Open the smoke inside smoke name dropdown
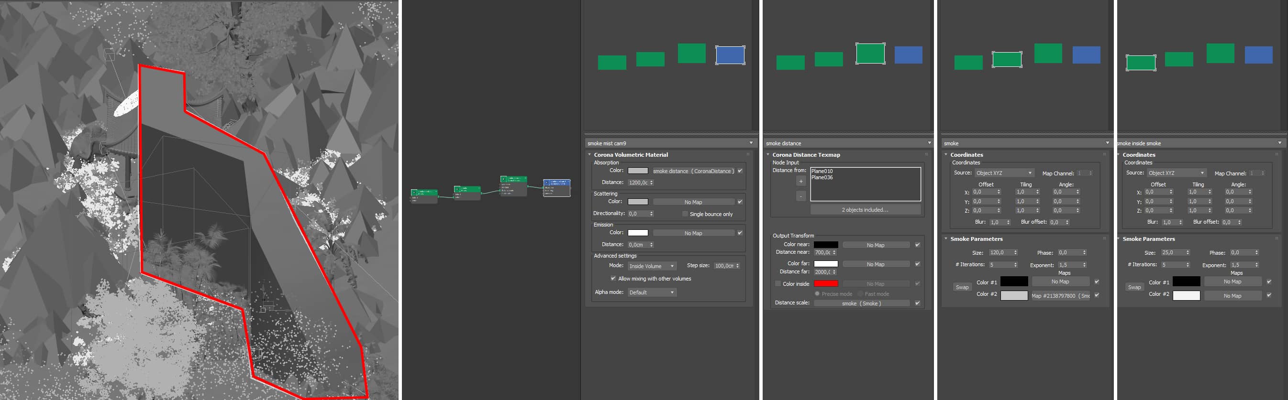1288x400 pixels. pos(1279,143)
